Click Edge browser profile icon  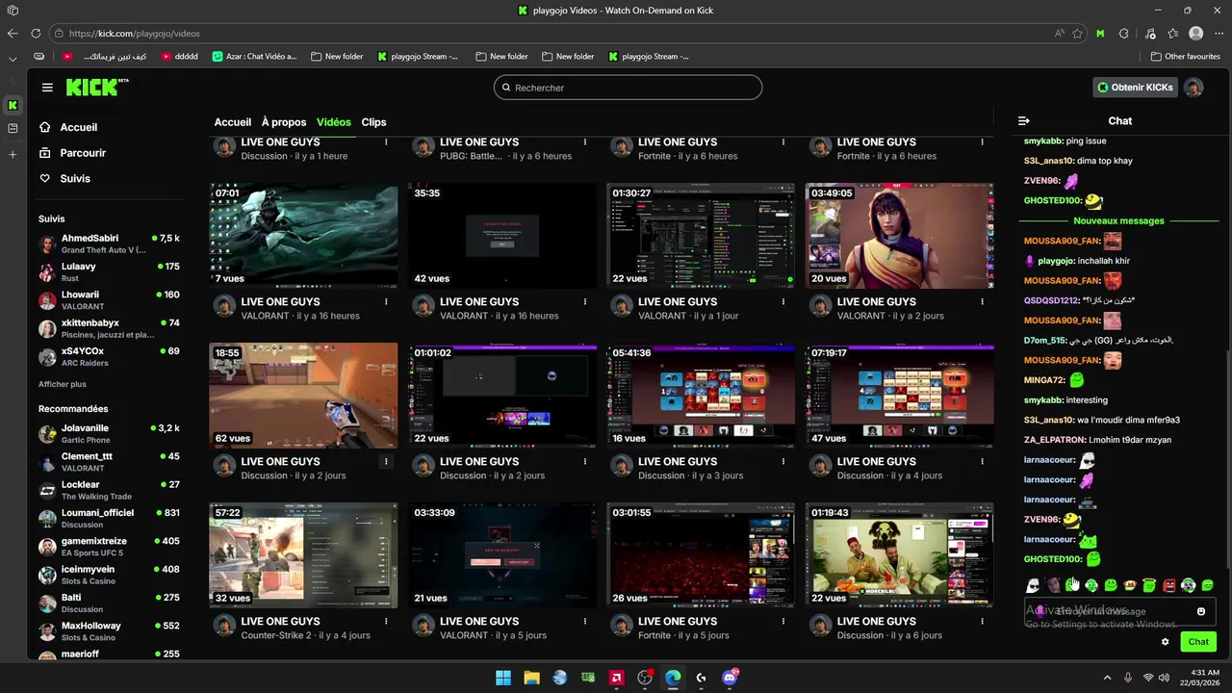[1195, 33]
